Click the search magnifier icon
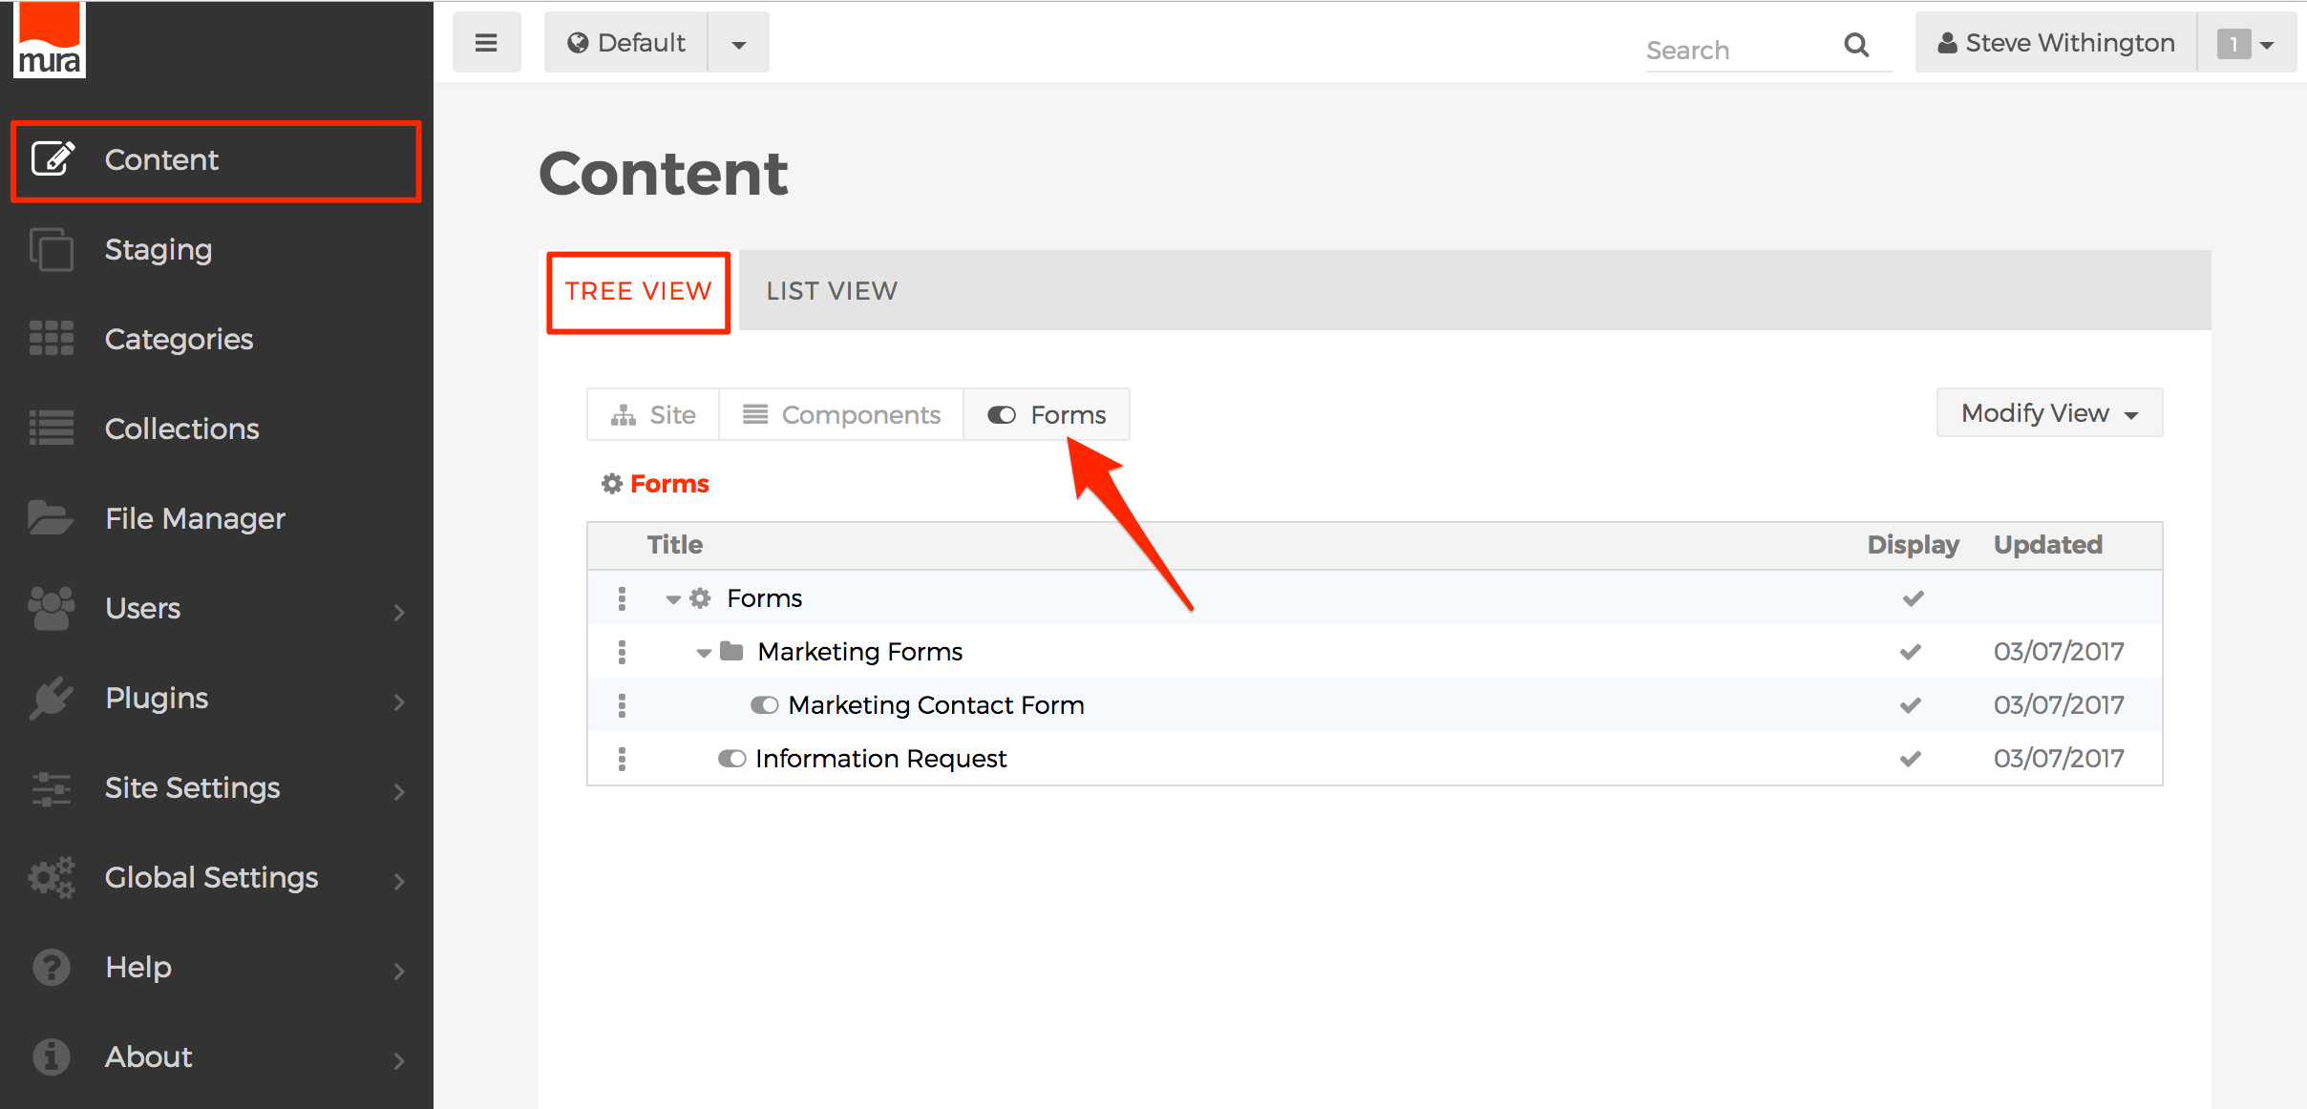The height and width of the screenshot is (1109, 2307). coord(1855,45)
